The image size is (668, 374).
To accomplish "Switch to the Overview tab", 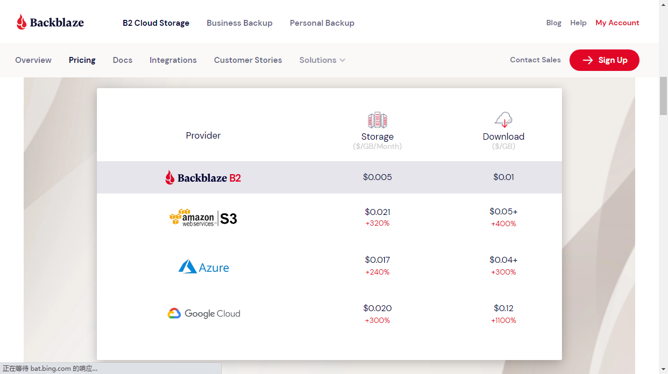I will point(33,60).
